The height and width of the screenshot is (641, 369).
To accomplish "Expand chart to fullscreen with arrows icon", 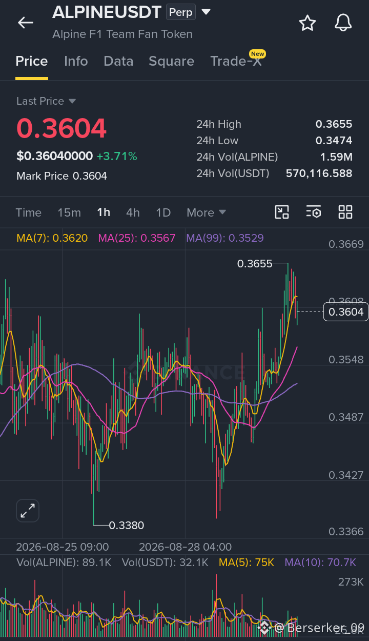I will 28,511.
